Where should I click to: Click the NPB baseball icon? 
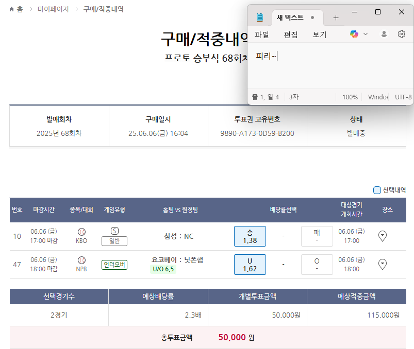(81, 260)
